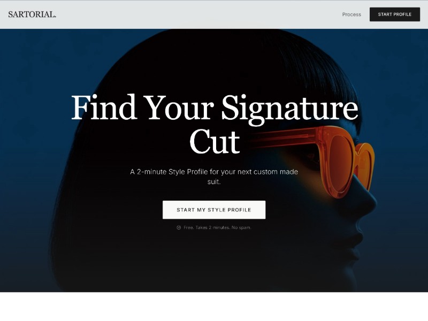Image resolution: width=428 pixels, height=321 pixels.
Task: Click the START MY STYLE PROFILE button
Action: click(x=214, y=210)
